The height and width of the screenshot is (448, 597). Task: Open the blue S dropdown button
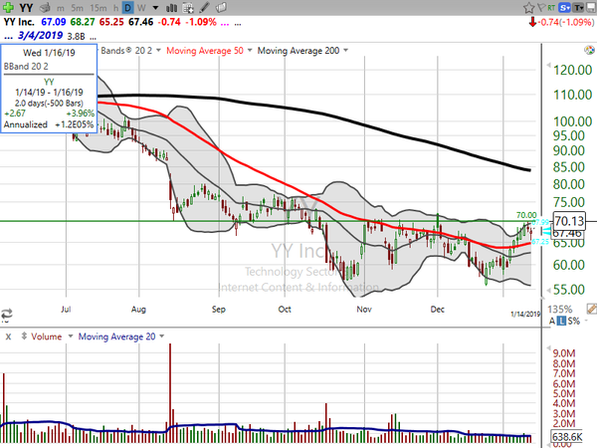click(564, 7)
